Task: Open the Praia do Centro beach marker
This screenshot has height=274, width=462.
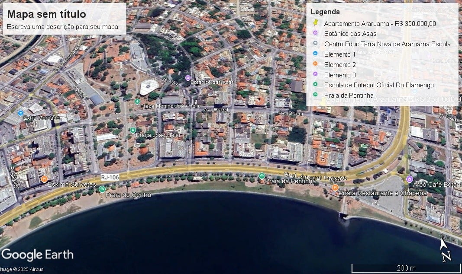Action: click(102, 189)
